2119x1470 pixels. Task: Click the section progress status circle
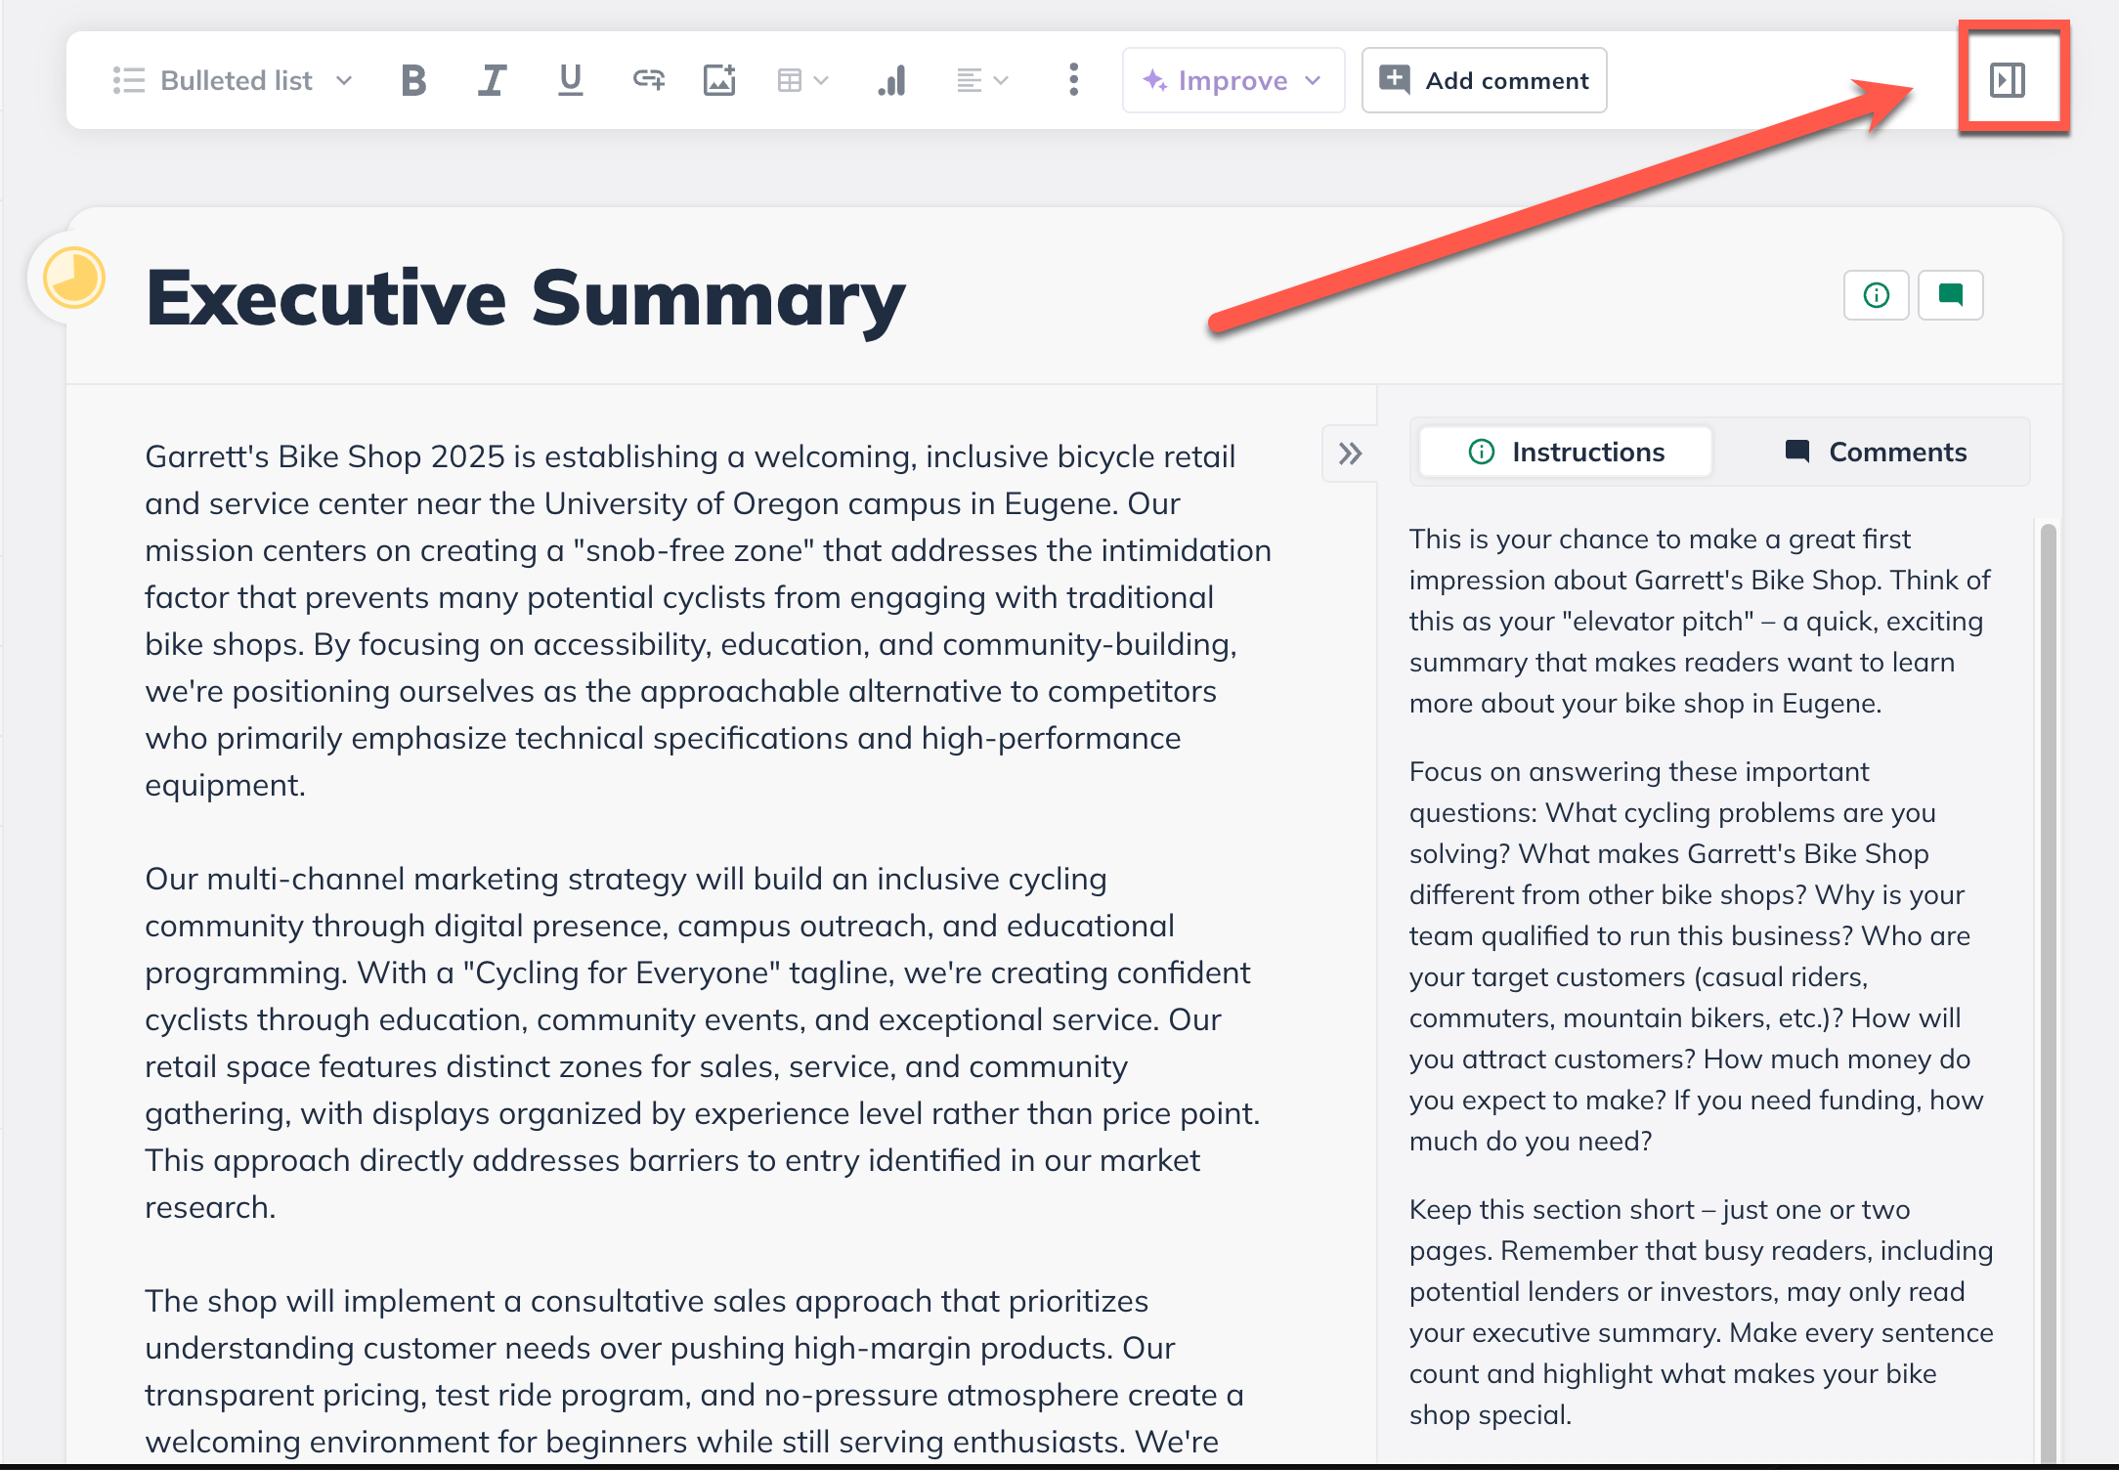point(74,279)
